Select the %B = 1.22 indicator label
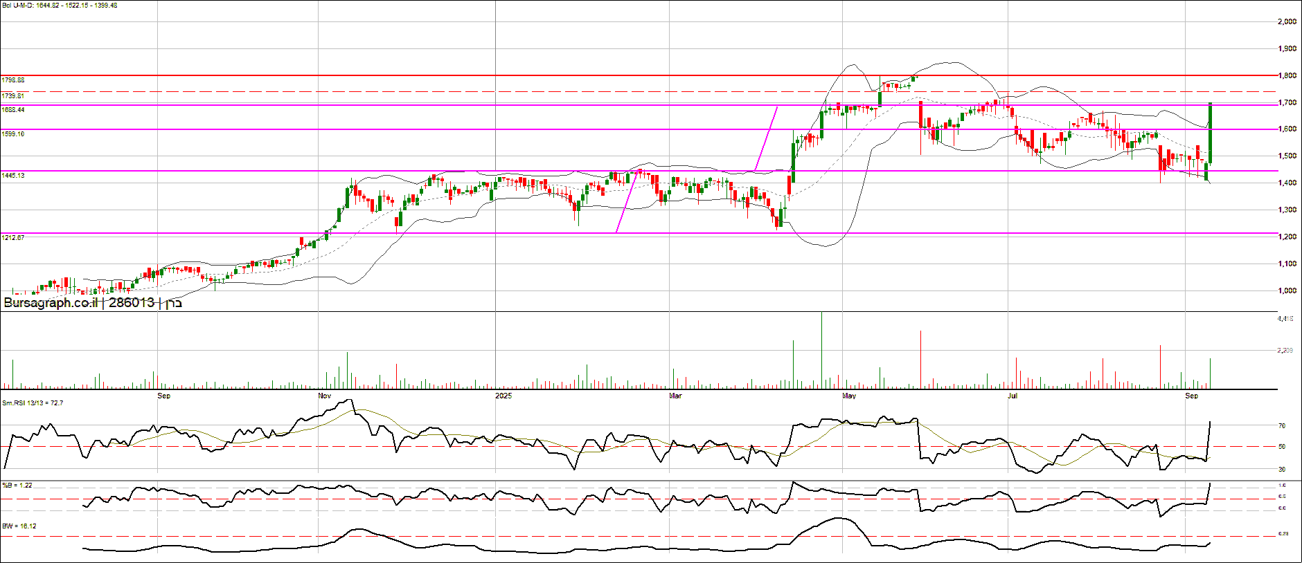1302x563 pixels. pyautogui.click(x=17, y=486)
